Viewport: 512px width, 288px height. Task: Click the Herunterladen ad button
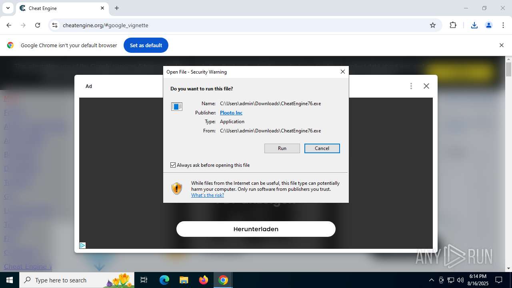point(256,229)
